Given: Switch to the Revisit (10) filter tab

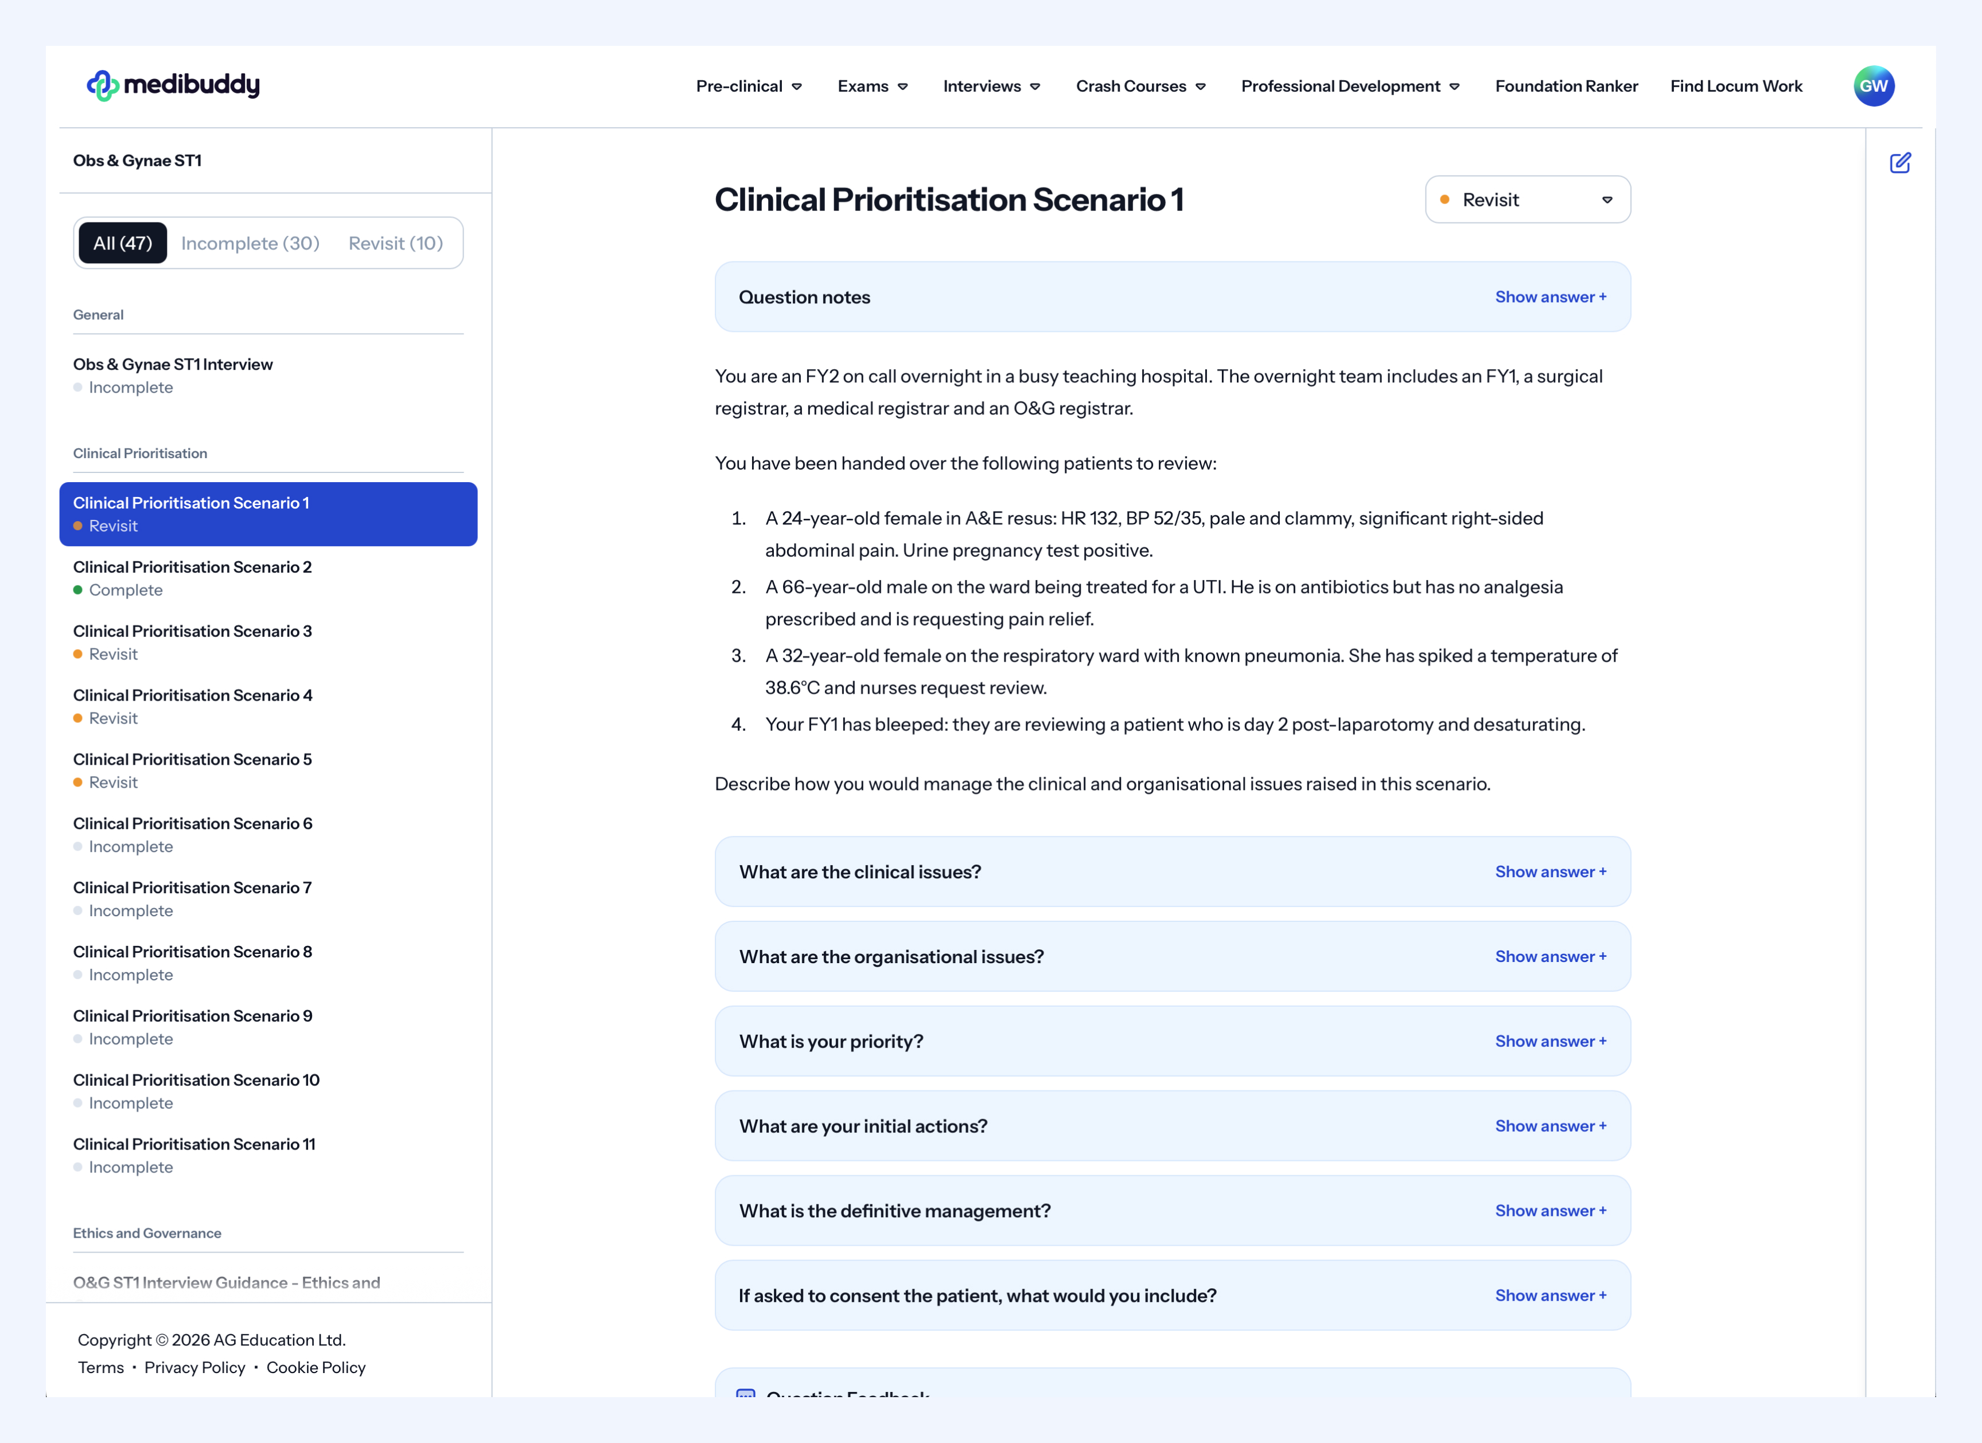Looking at the screenshot, I should pos(395,244).
